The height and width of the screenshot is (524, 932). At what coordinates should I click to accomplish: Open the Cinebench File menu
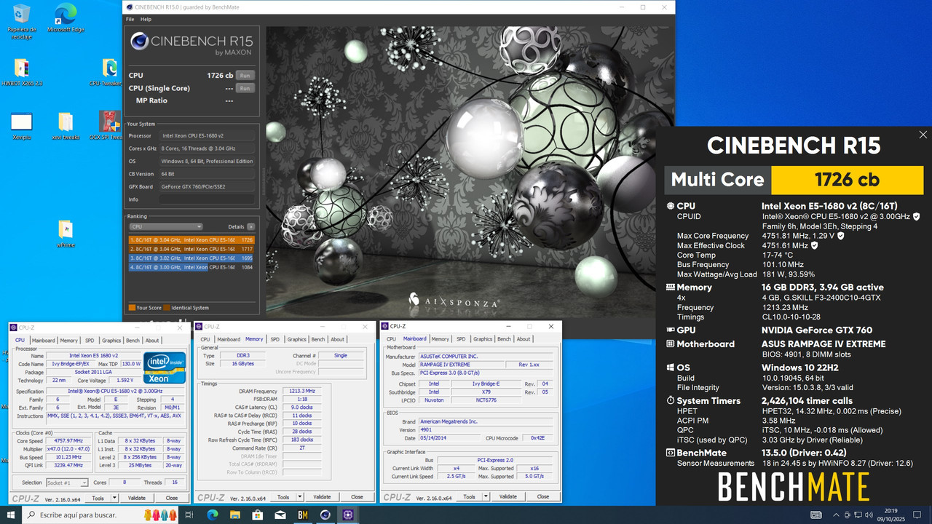point(130,19)
